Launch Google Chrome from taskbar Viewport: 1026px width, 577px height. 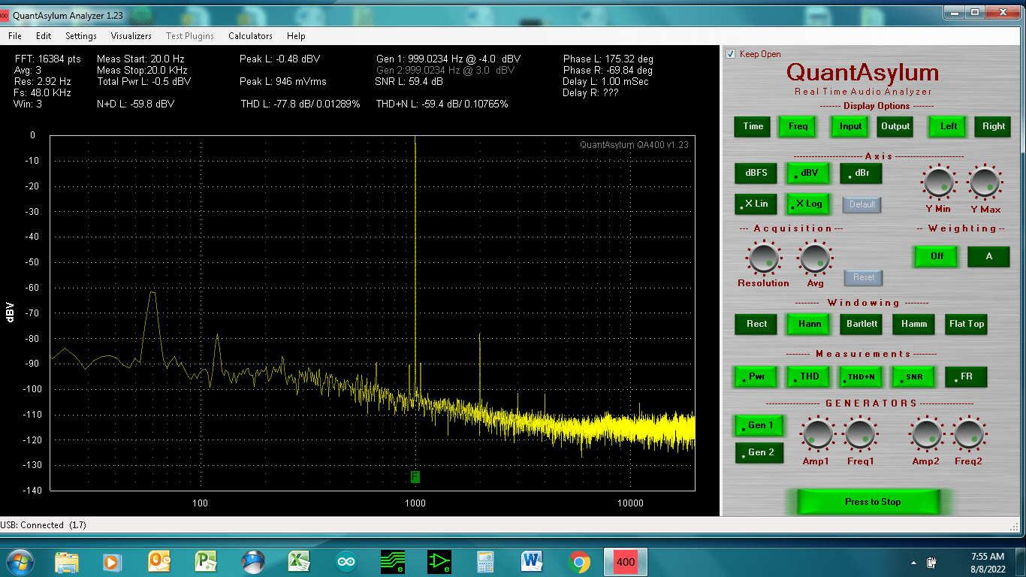[x=579, y=561]
